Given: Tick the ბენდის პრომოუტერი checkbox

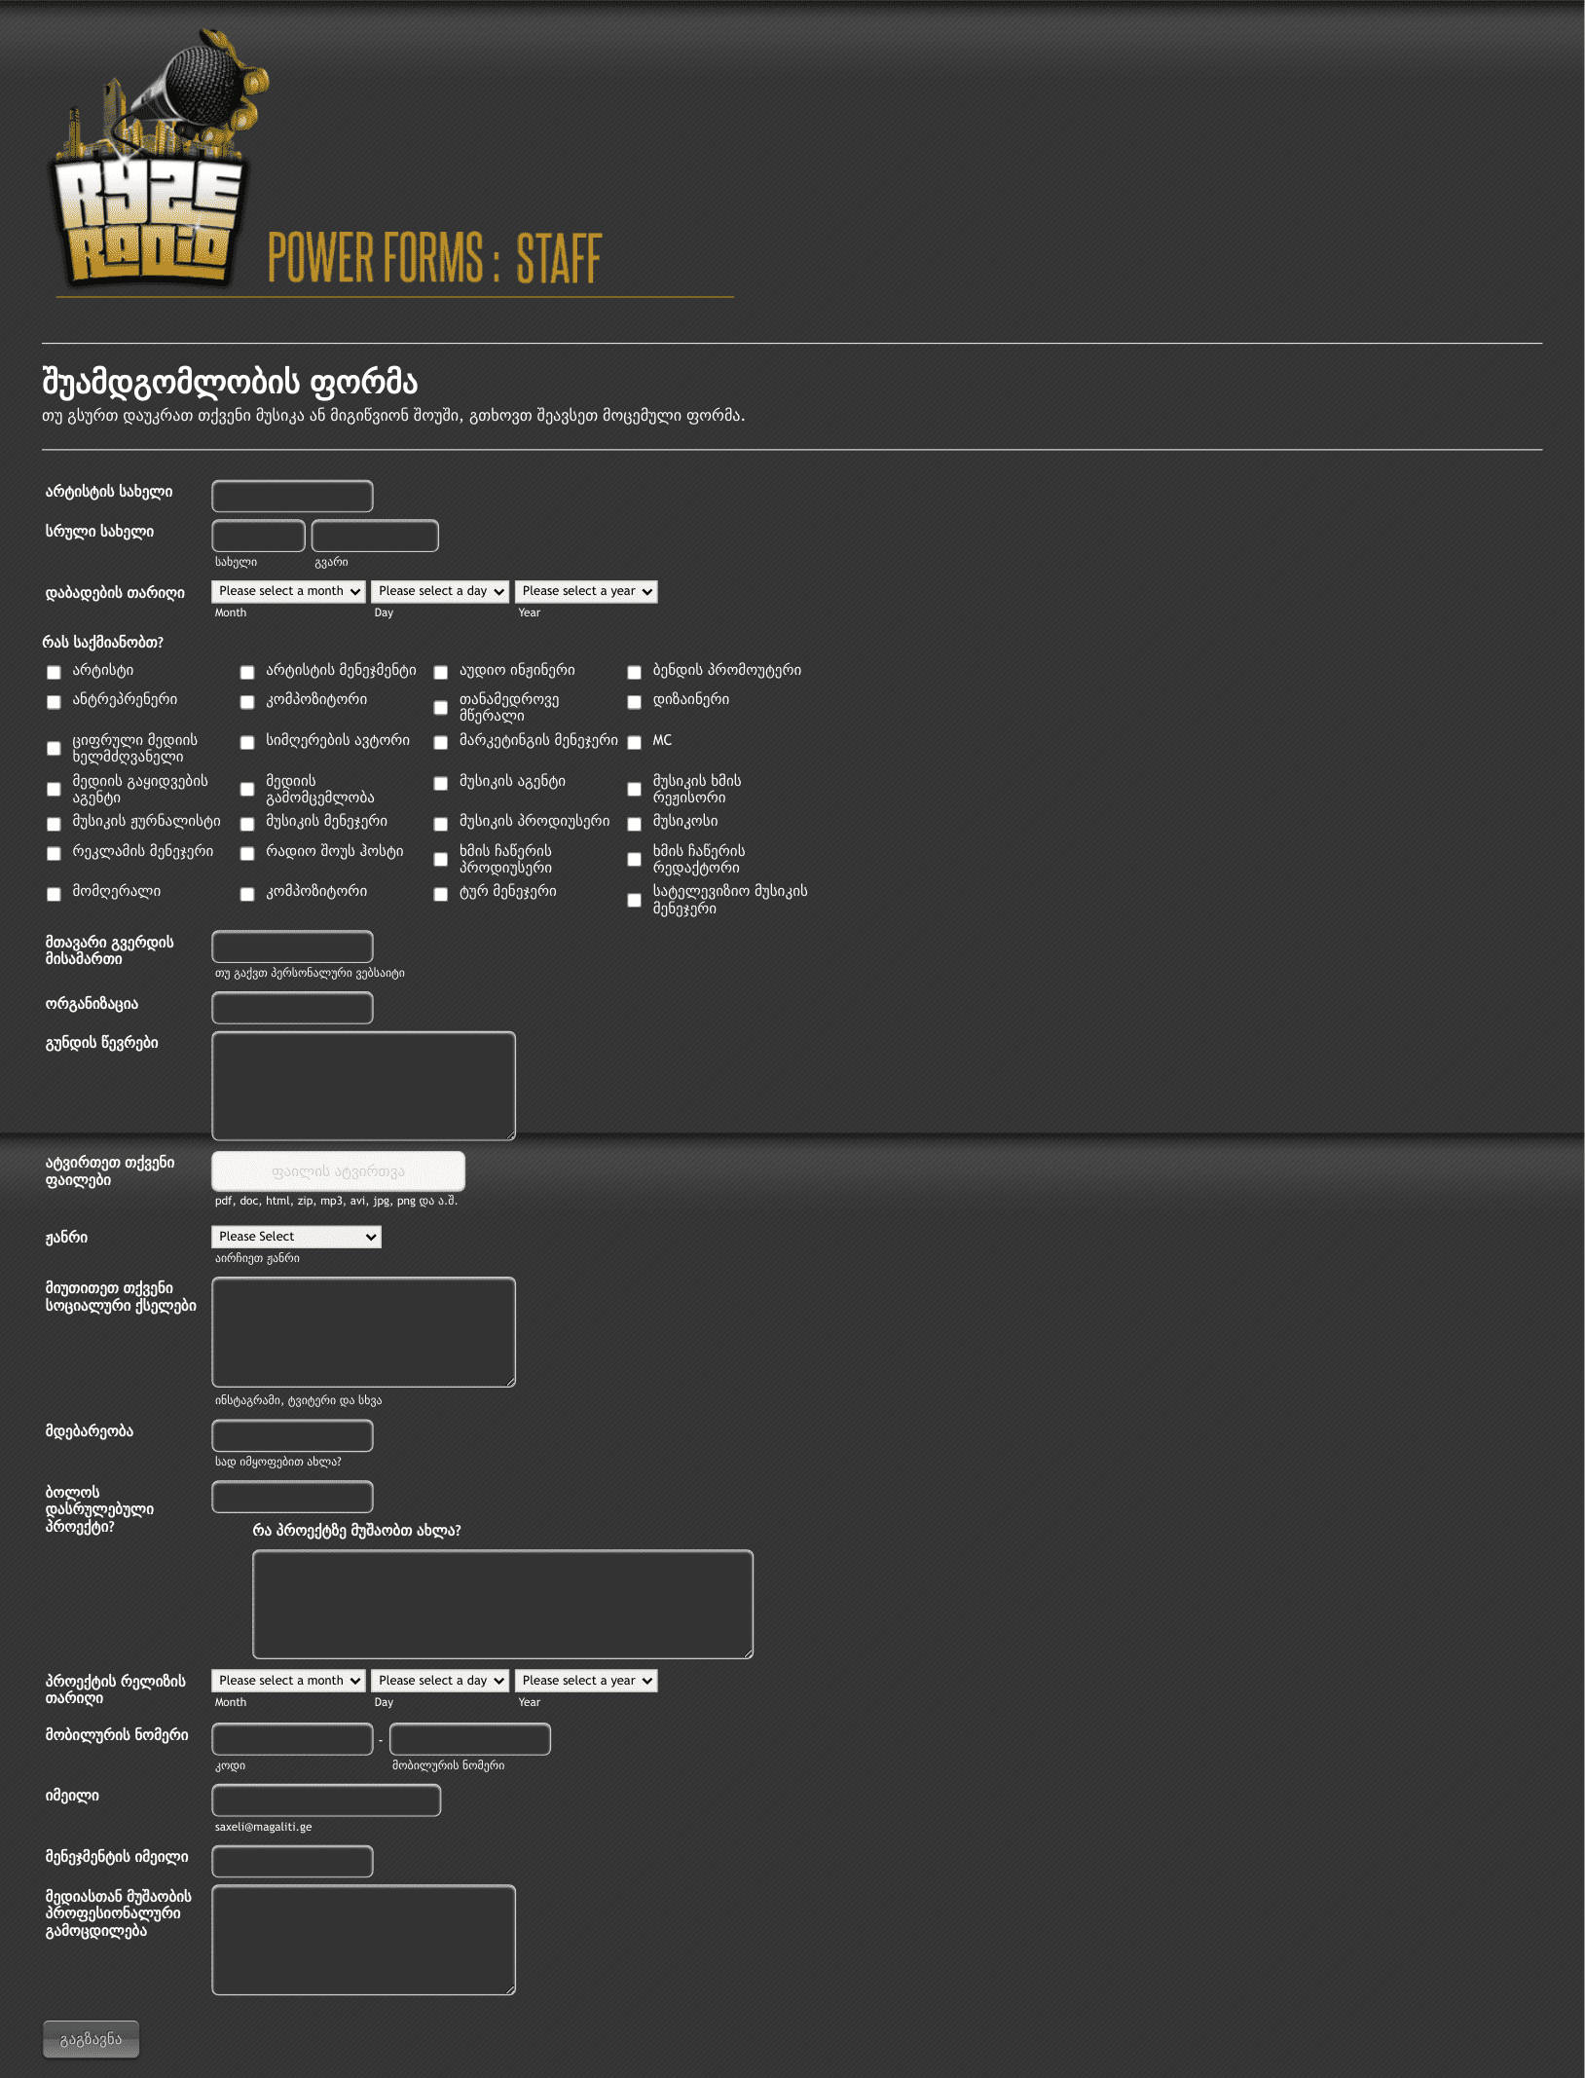Looking at the screenshot, I should (x=634, y=672).
